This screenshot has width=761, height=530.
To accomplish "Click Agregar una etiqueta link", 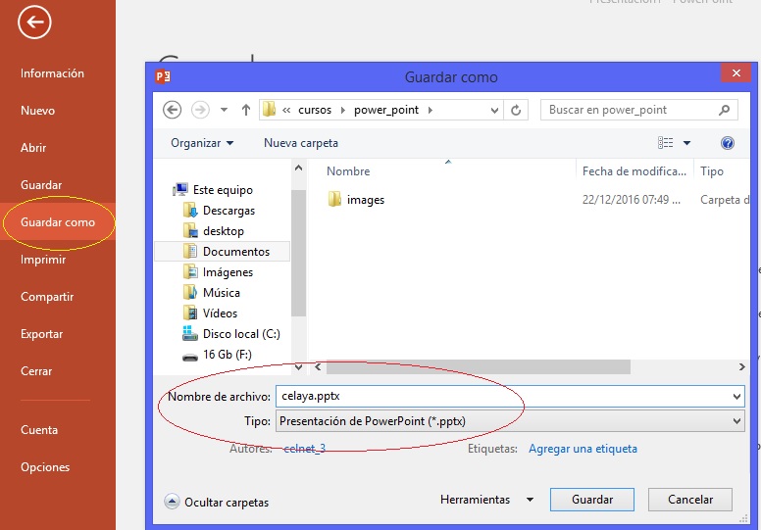I will point(583,449).
